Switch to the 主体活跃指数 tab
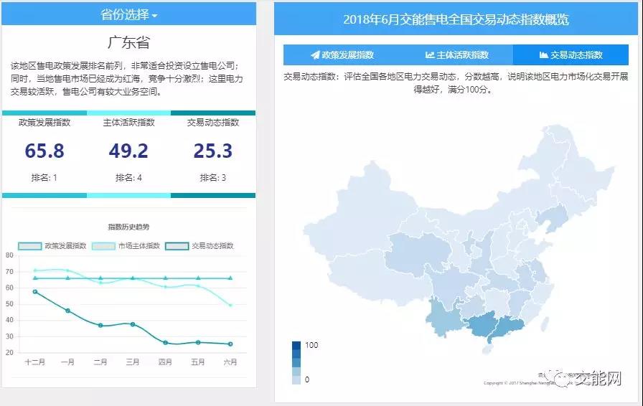The height and width of the screenshot is (406, 643). [x=456, y=55]
